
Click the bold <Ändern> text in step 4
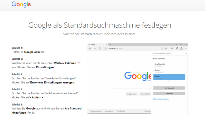[36, 97]
